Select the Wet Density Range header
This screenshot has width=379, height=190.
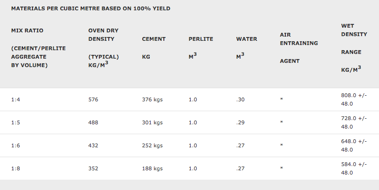[x=354, y=48]
